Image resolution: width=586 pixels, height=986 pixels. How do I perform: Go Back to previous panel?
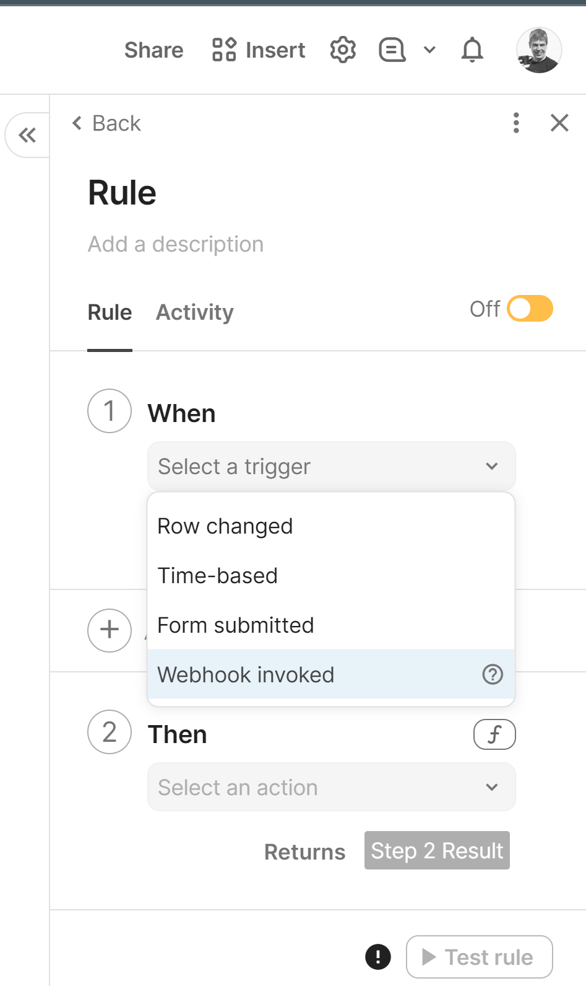(x=106, y=123)
